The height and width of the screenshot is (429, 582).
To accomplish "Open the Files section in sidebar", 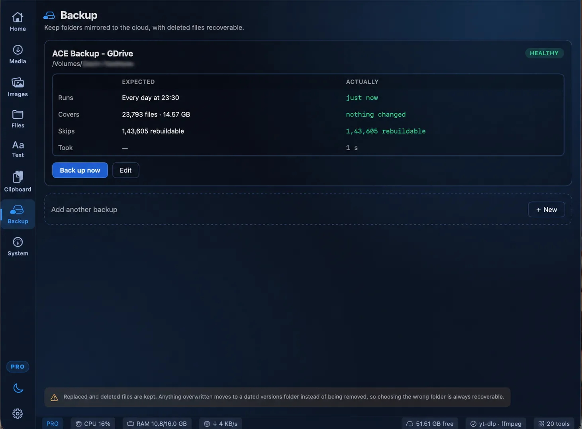I will [x=18, y=119].
